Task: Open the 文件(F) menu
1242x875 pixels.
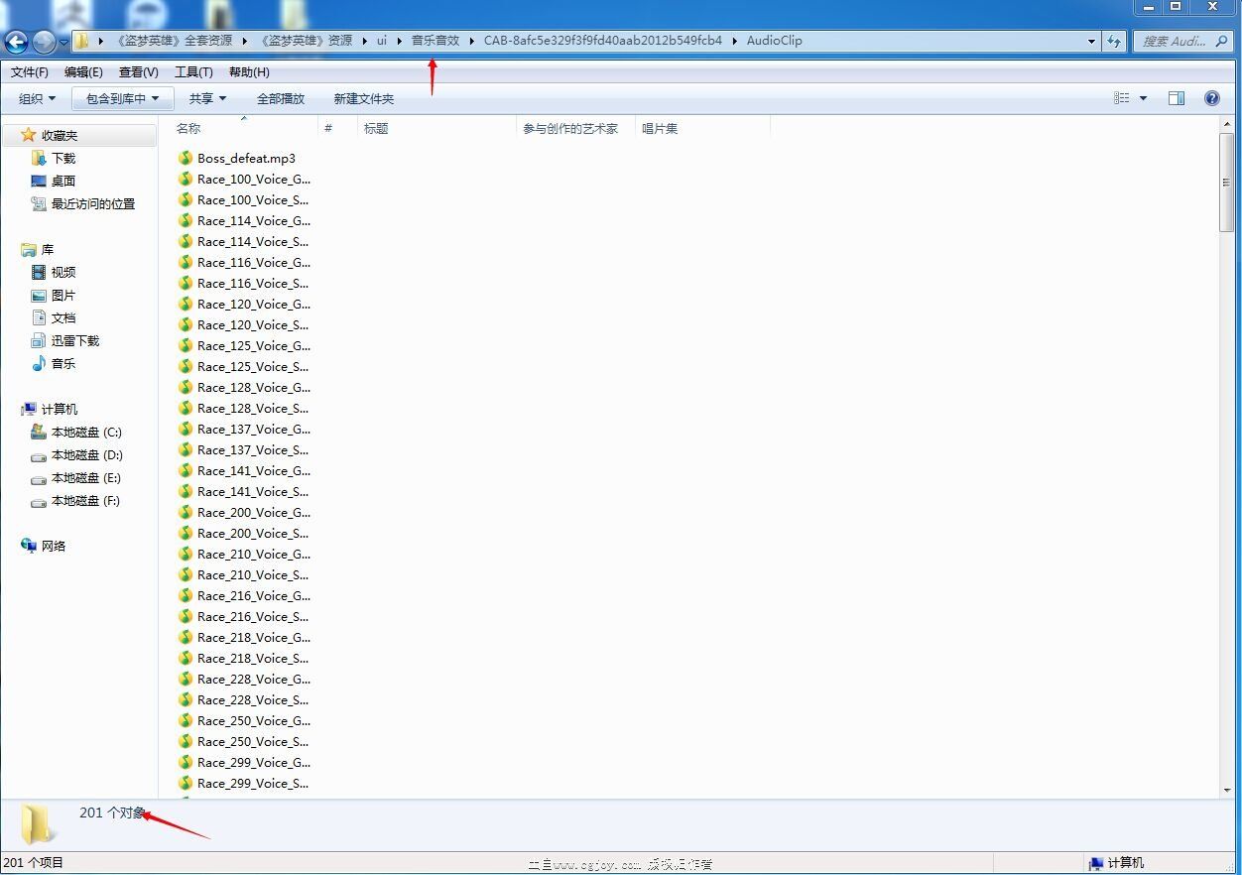Action: pos(30,71)
